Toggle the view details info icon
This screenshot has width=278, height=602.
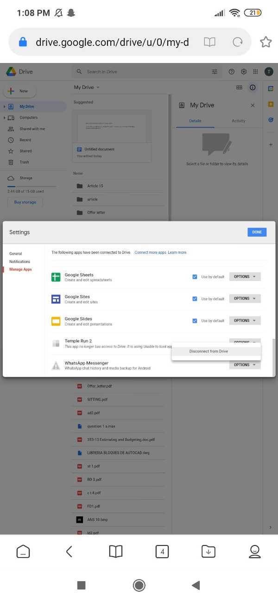tap(253, 87)
